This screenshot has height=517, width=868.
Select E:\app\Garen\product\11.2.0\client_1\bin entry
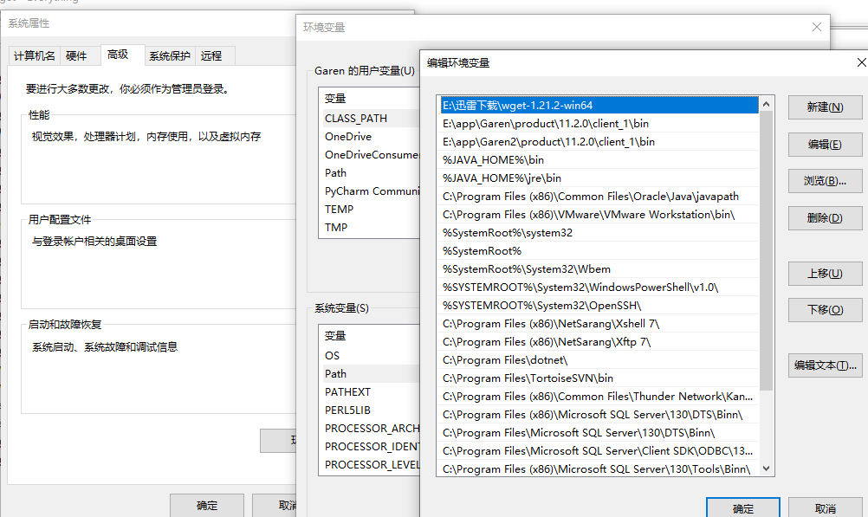point(599,124)
